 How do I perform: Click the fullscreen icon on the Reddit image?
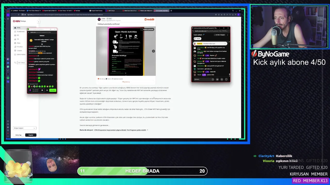(x=142, y=30)
